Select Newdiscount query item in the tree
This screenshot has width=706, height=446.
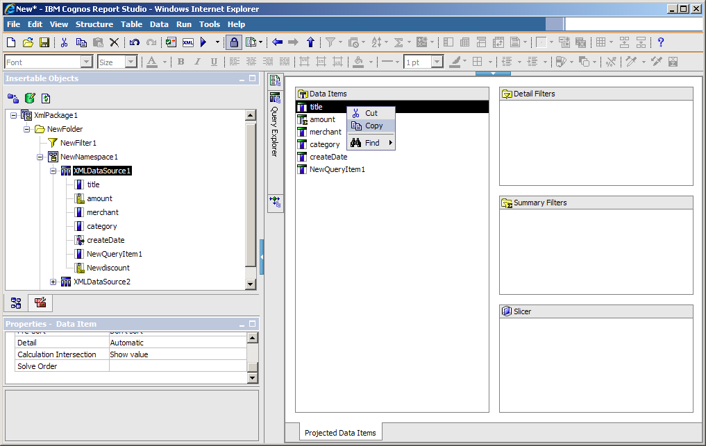click(108, 268)
